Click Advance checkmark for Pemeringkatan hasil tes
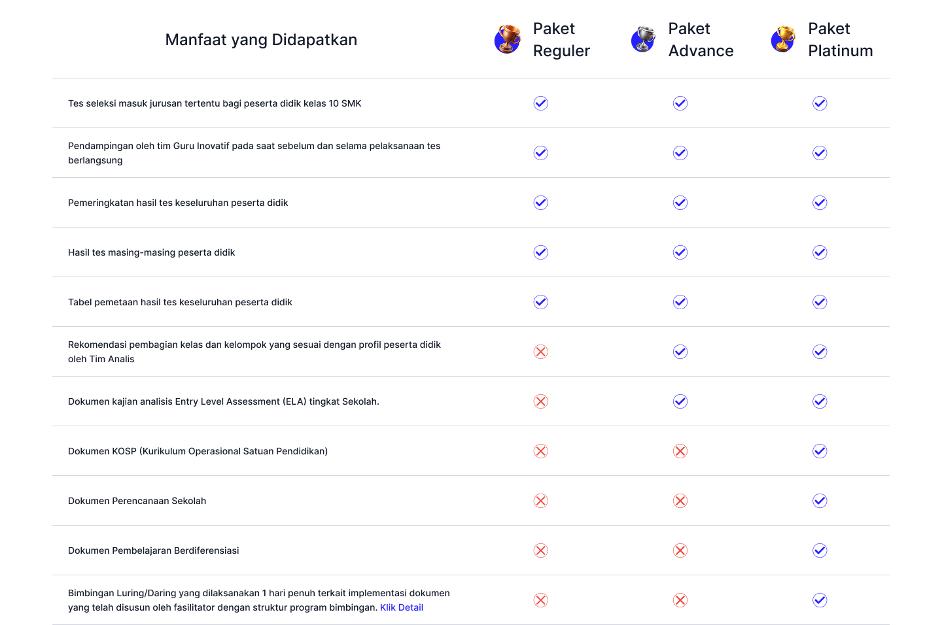Image resolution: width=942 pixels, height=625 pixels. 680,203
